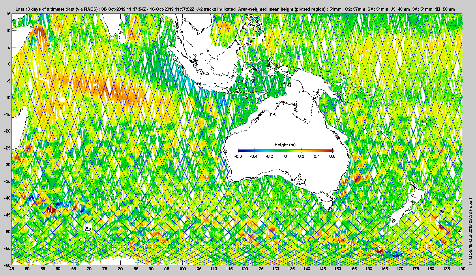The width and height of the screenshot is (476, 276).
Task: Click the '3A: 51mm' value in the title
Action: pos(422,9)
